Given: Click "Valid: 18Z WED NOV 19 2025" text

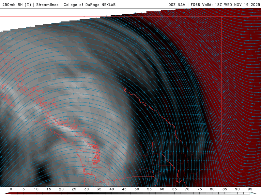Looking at the screenshot, I should 231,5.
